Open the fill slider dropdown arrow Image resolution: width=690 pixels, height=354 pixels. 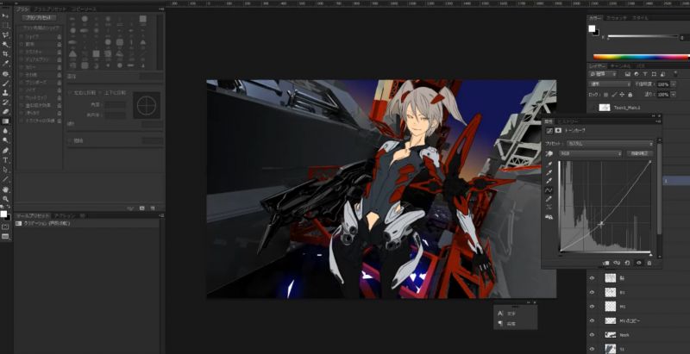point(674,95)
